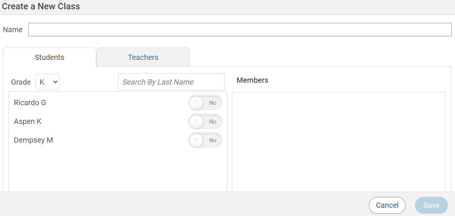
Task: Click the Members heading
Action: (x=252, y=80)
